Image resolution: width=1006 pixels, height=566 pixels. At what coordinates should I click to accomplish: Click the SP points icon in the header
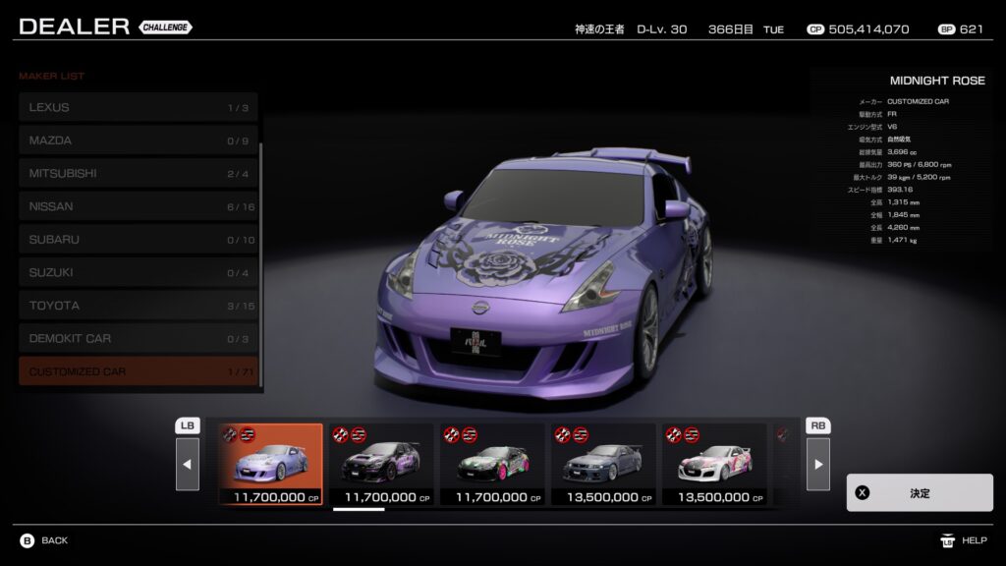coord(946,29)
